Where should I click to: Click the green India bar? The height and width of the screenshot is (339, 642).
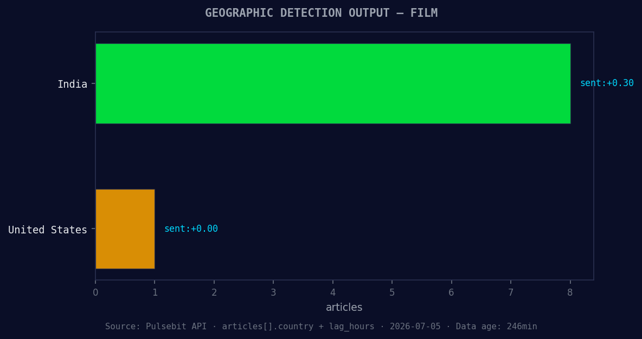point(333,83)
